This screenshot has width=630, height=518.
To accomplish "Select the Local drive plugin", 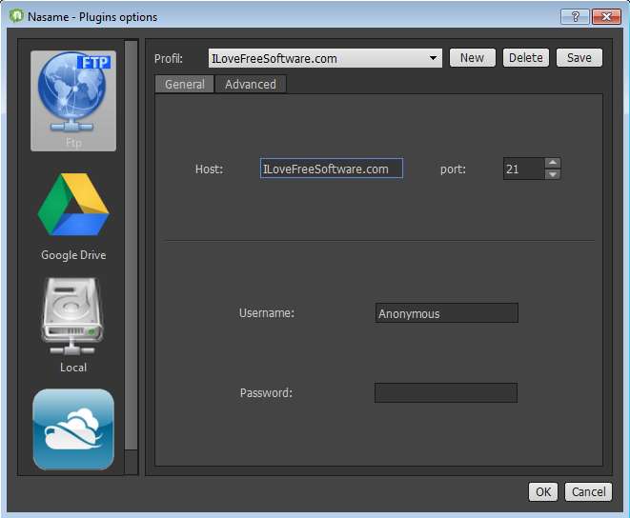I will pos(73,326).
